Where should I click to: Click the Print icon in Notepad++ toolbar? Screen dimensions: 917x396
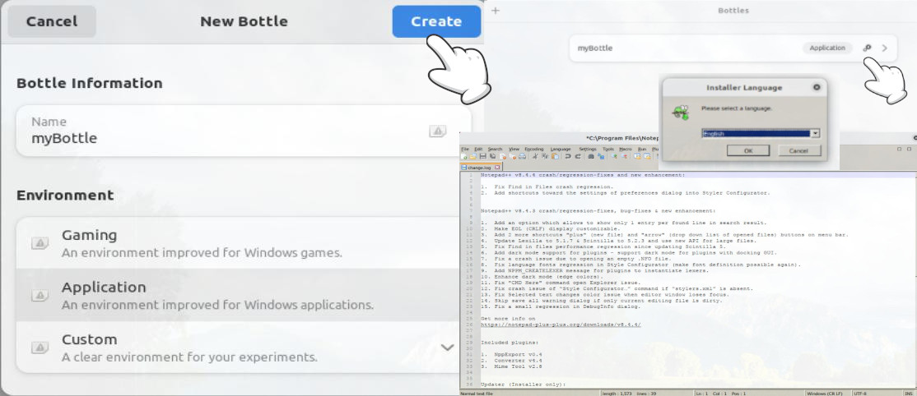522,156
